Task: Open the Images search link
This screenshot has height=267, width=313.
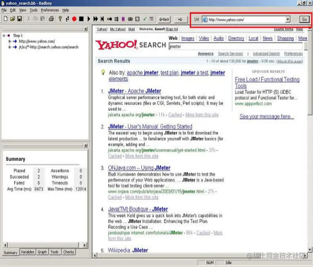Action: 188,38
